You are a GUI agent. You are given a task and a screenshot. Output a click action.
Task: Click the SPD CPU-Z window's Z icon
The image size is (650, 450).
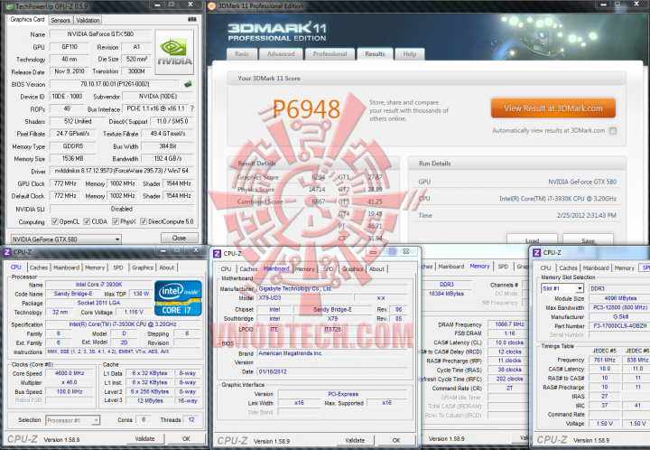click(536, 253)
